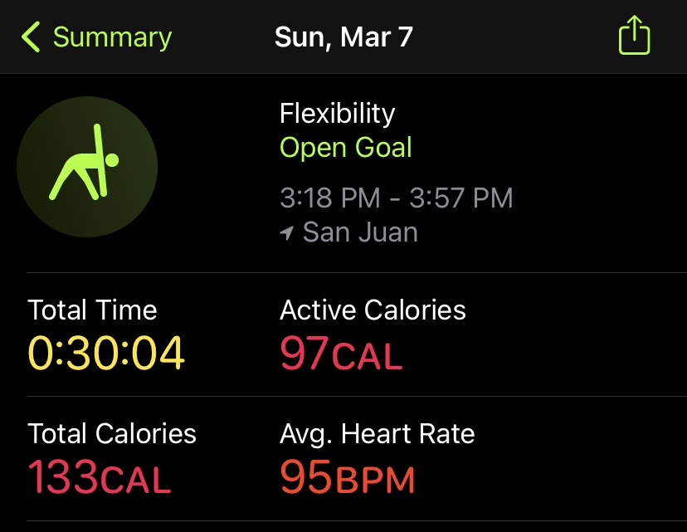Tap the Total Time label
The width and height of the screenshot is (687, 532).
point(92,310)
